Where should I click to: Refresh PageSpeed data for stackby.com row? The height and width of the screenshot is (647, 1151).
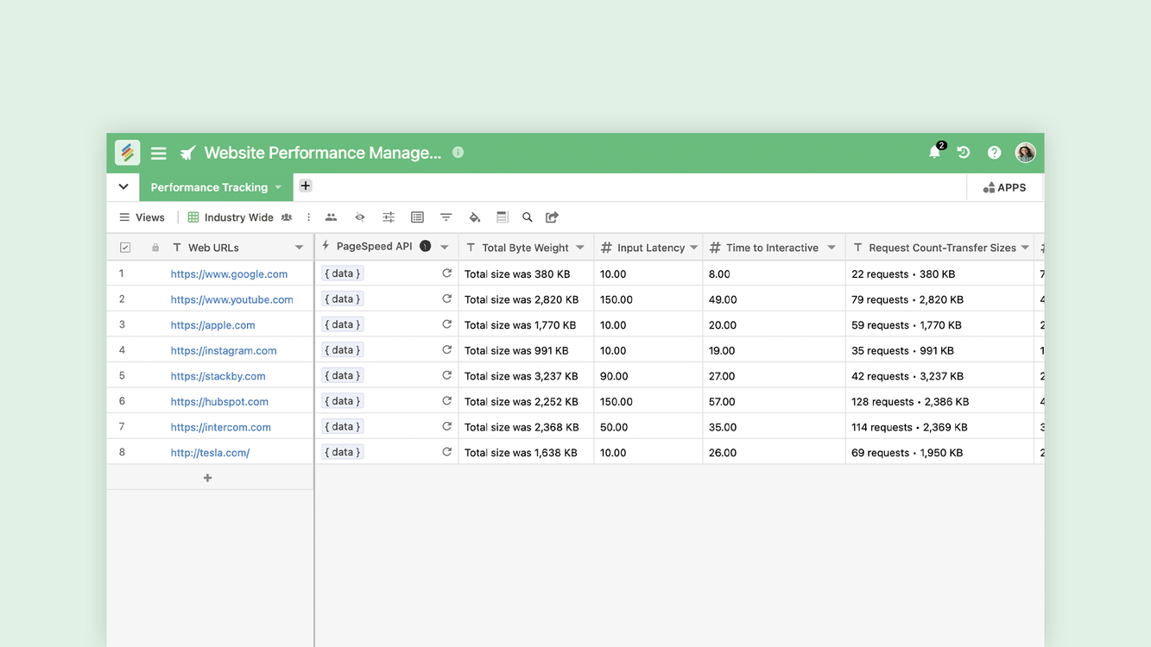(x=446, y=375)
